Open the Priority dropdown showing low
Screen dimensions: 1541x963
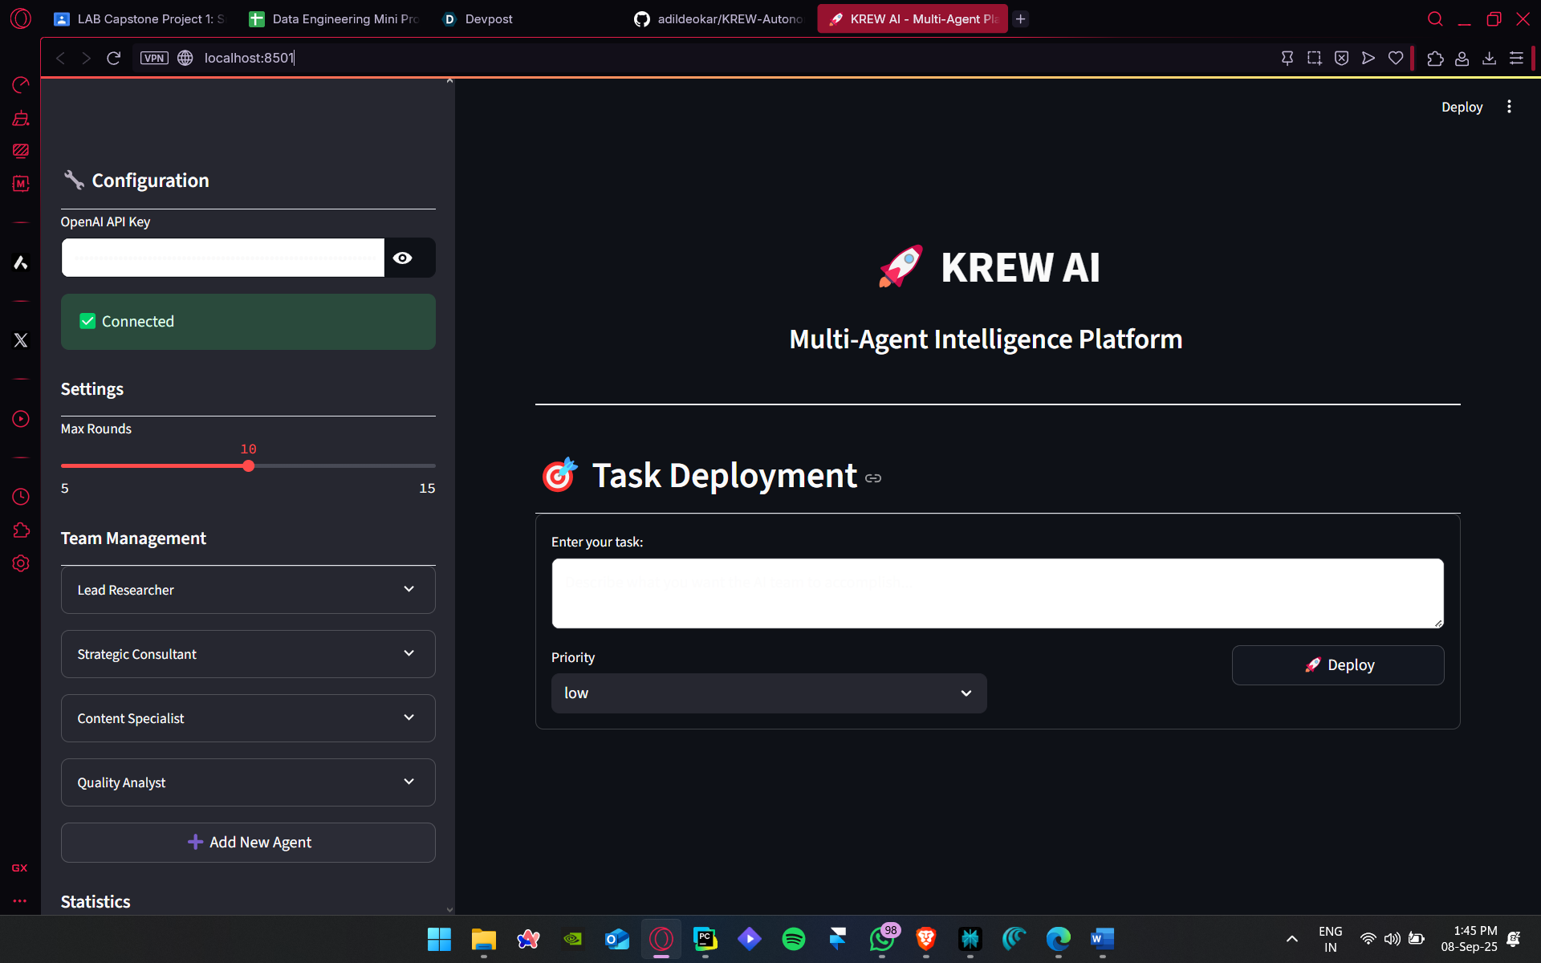point(768,693)
